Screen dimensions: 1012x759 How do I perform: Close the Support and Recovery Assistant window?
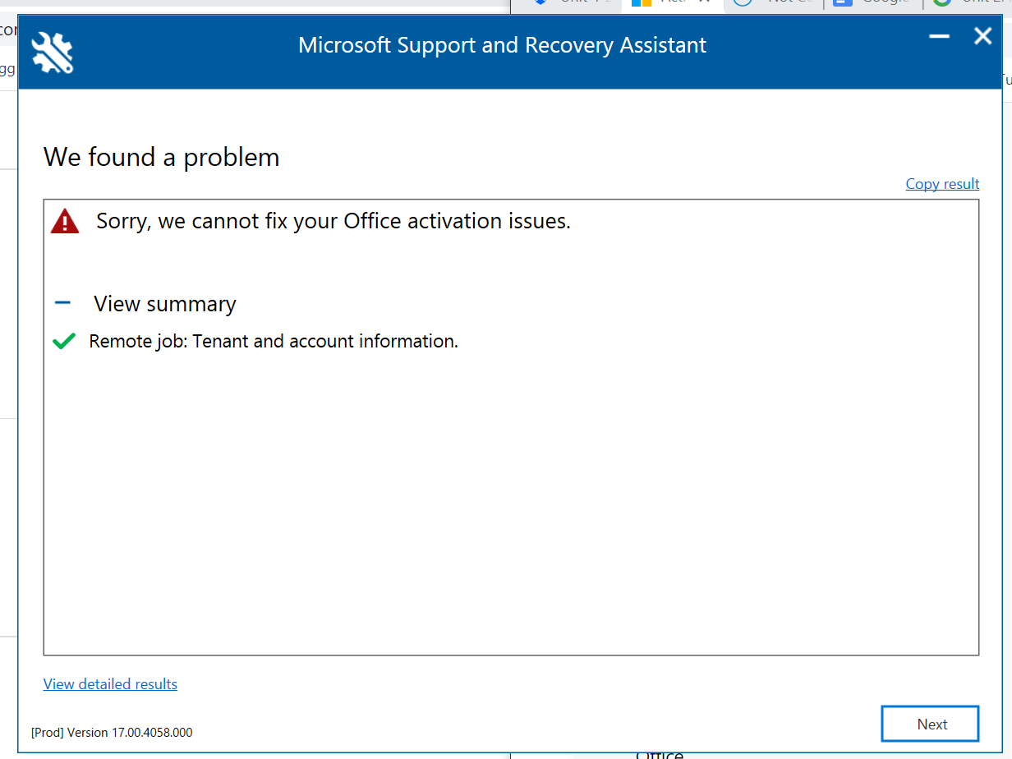tap(982, 36)
